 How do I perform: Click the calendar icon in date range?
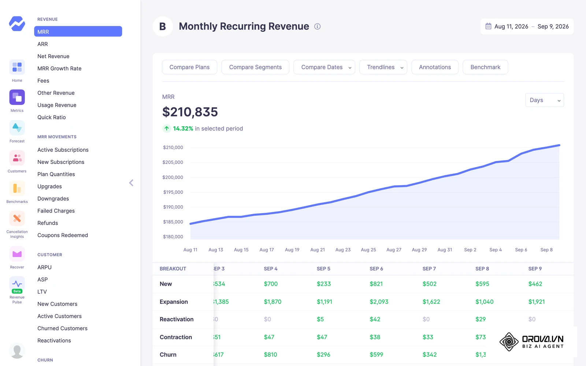tap(488, 26)
